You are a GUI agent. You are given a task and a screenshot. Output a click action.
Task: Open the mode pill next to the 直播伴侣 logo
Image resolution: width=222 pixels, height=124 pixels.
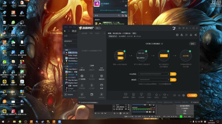(x=98, y=28)
